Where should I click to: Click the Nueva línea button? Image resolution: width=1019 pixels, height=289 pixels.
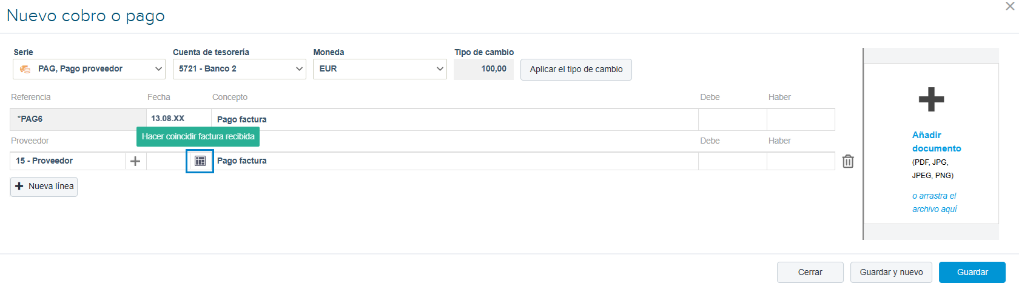point(44,187)
